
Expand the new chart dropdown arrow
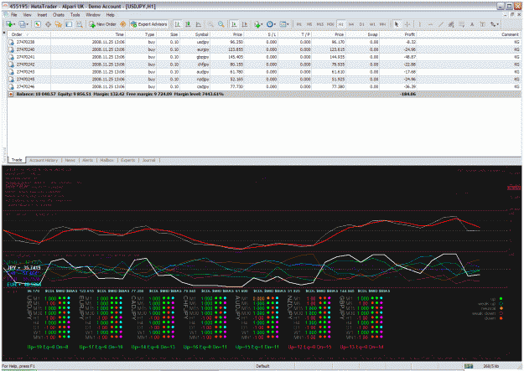coord(14,24)
